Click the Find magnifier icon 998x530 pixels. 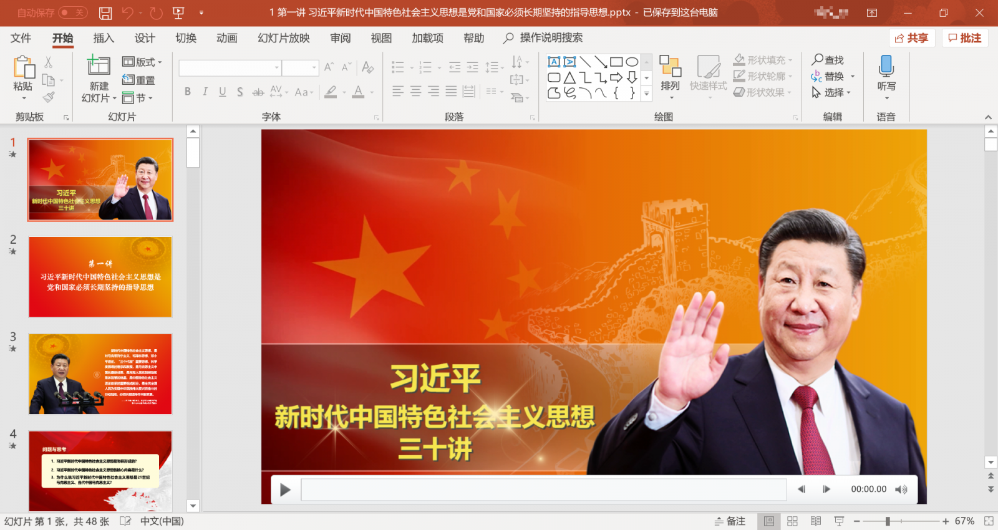pyautogui.click(x=817, y=60)
